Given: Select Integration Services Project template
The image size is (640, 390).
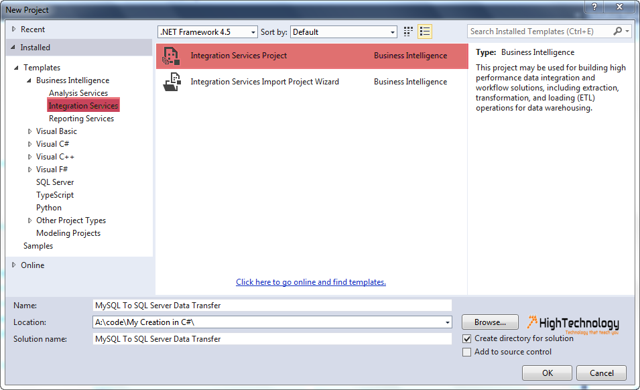Looking at the screenshot, I should pyautogui.click(x=312, y=56).
